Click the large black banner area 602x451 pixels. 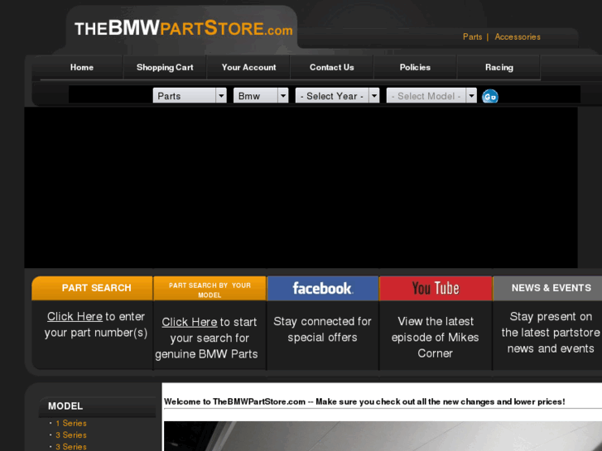[x=301, y=187]
